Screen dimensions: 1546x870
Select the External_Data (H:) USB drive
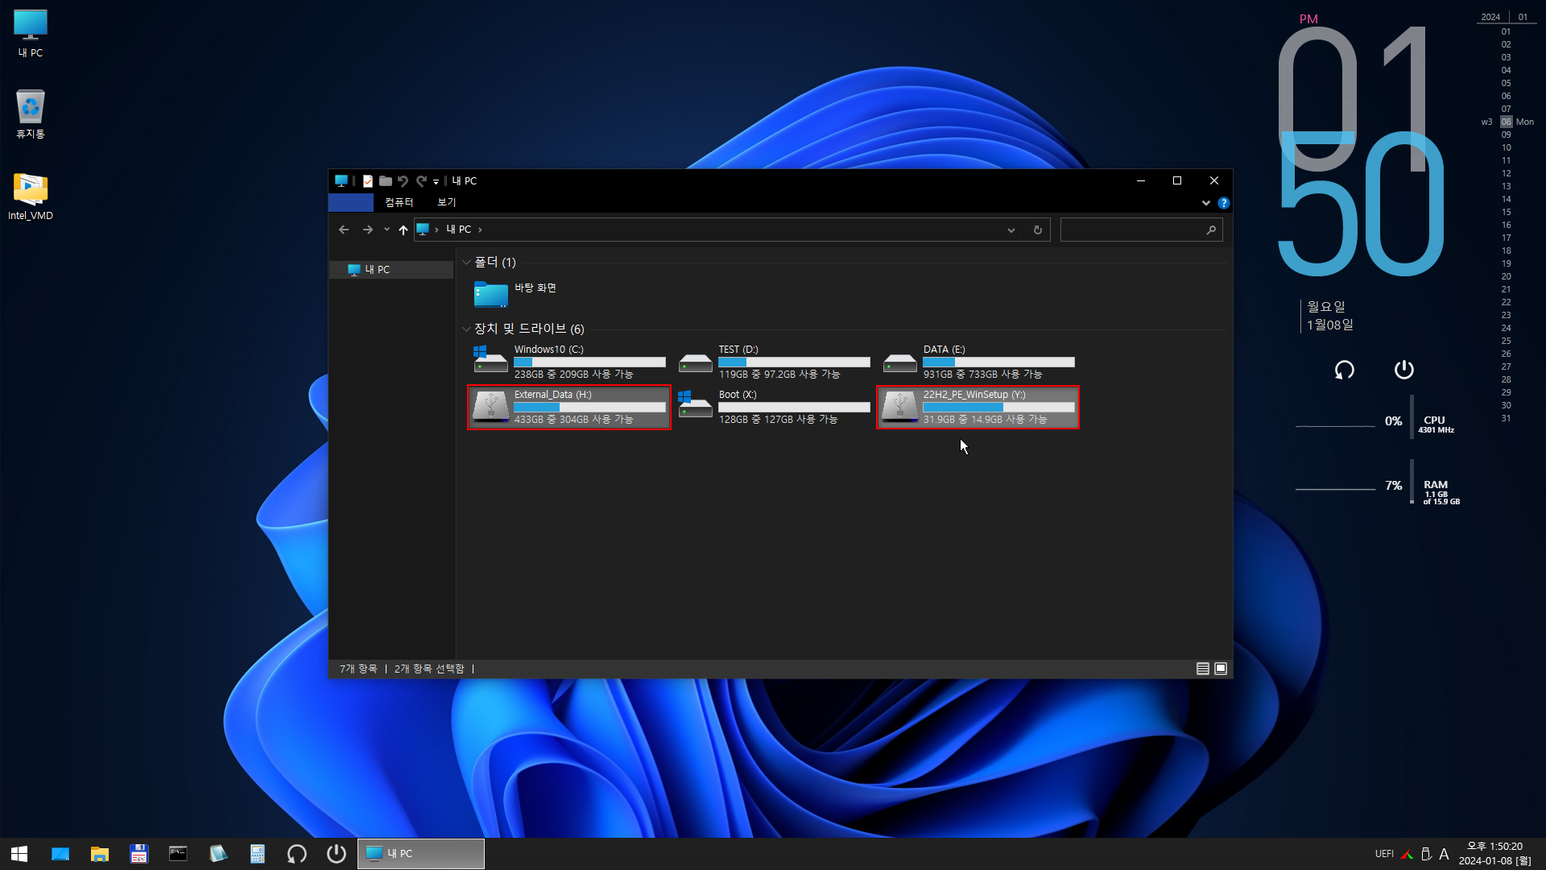[569, 407]
